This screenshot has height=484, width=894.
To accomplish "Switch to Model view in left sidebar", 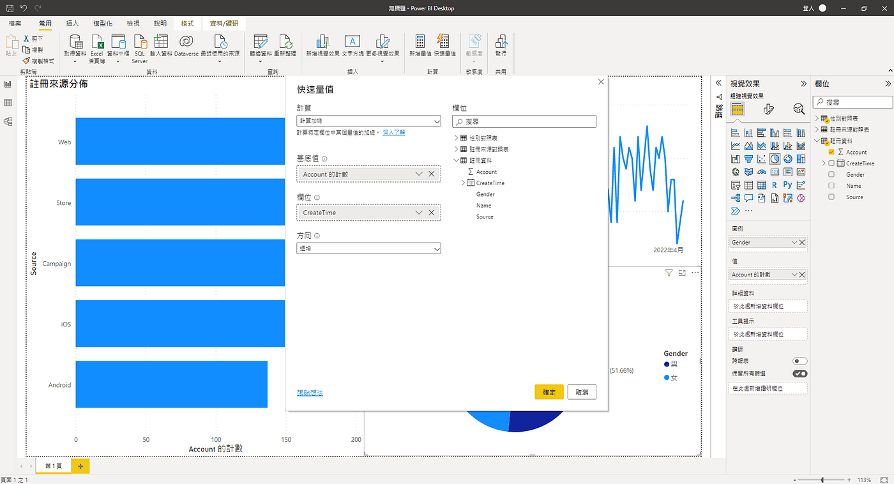I will point(8,121).
